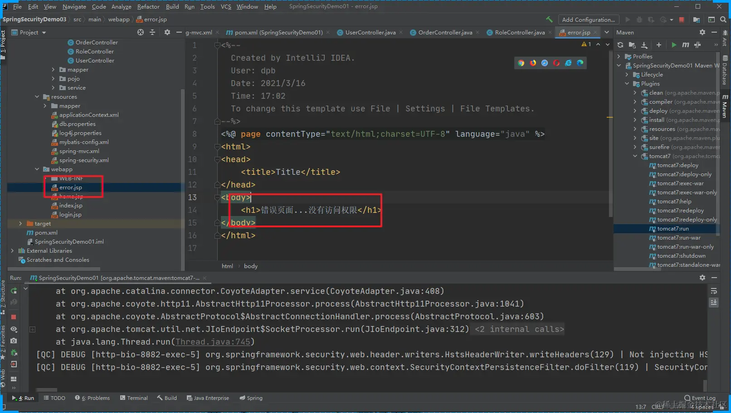Open the VCS menu
Image resolution: width=731 pixels, height=413 pixels.
[226, 6]
